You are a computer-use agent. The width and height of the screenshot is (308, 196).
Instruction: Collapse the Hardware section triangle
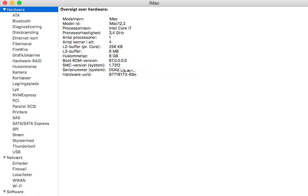[4, 9]
